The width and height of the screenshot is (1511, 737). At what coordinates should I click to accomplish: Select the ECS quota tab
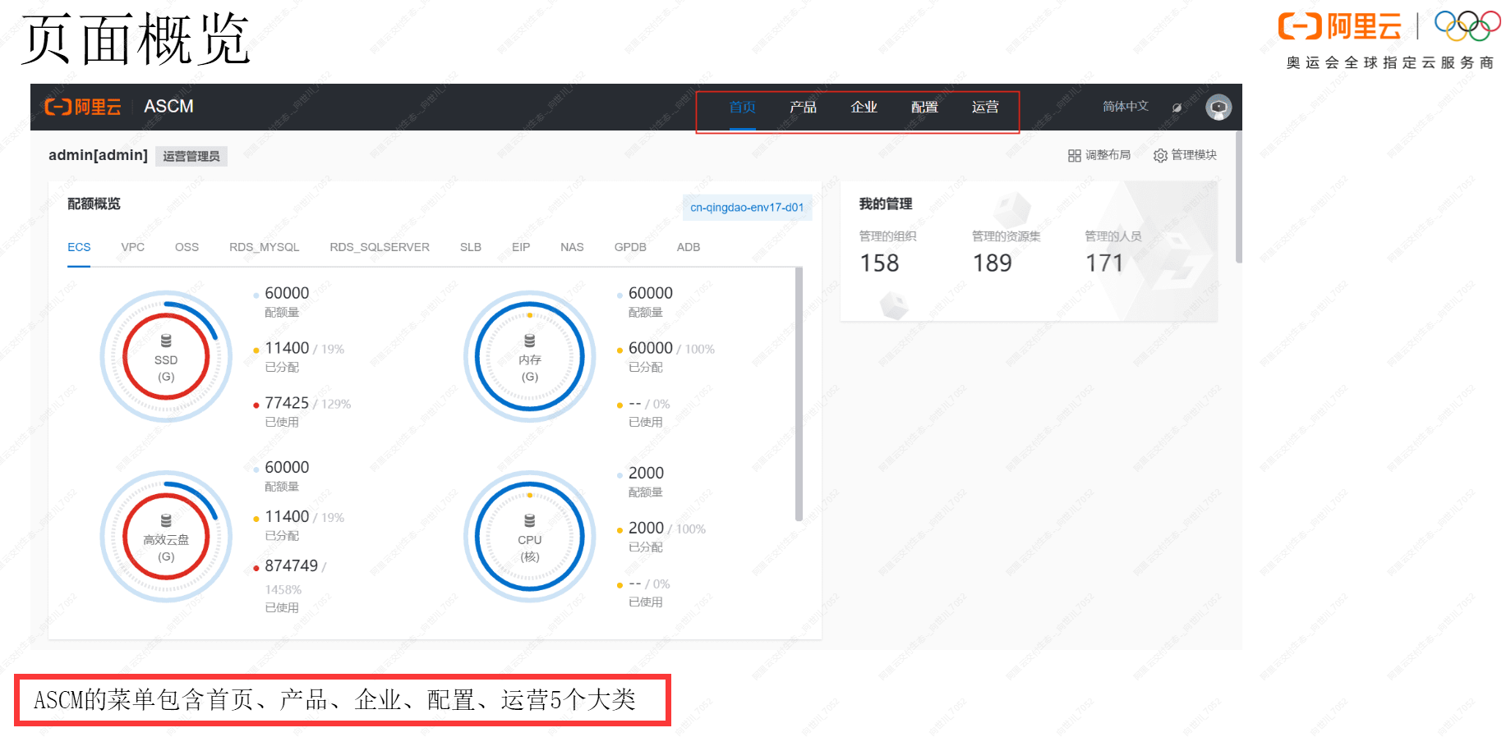79,247
